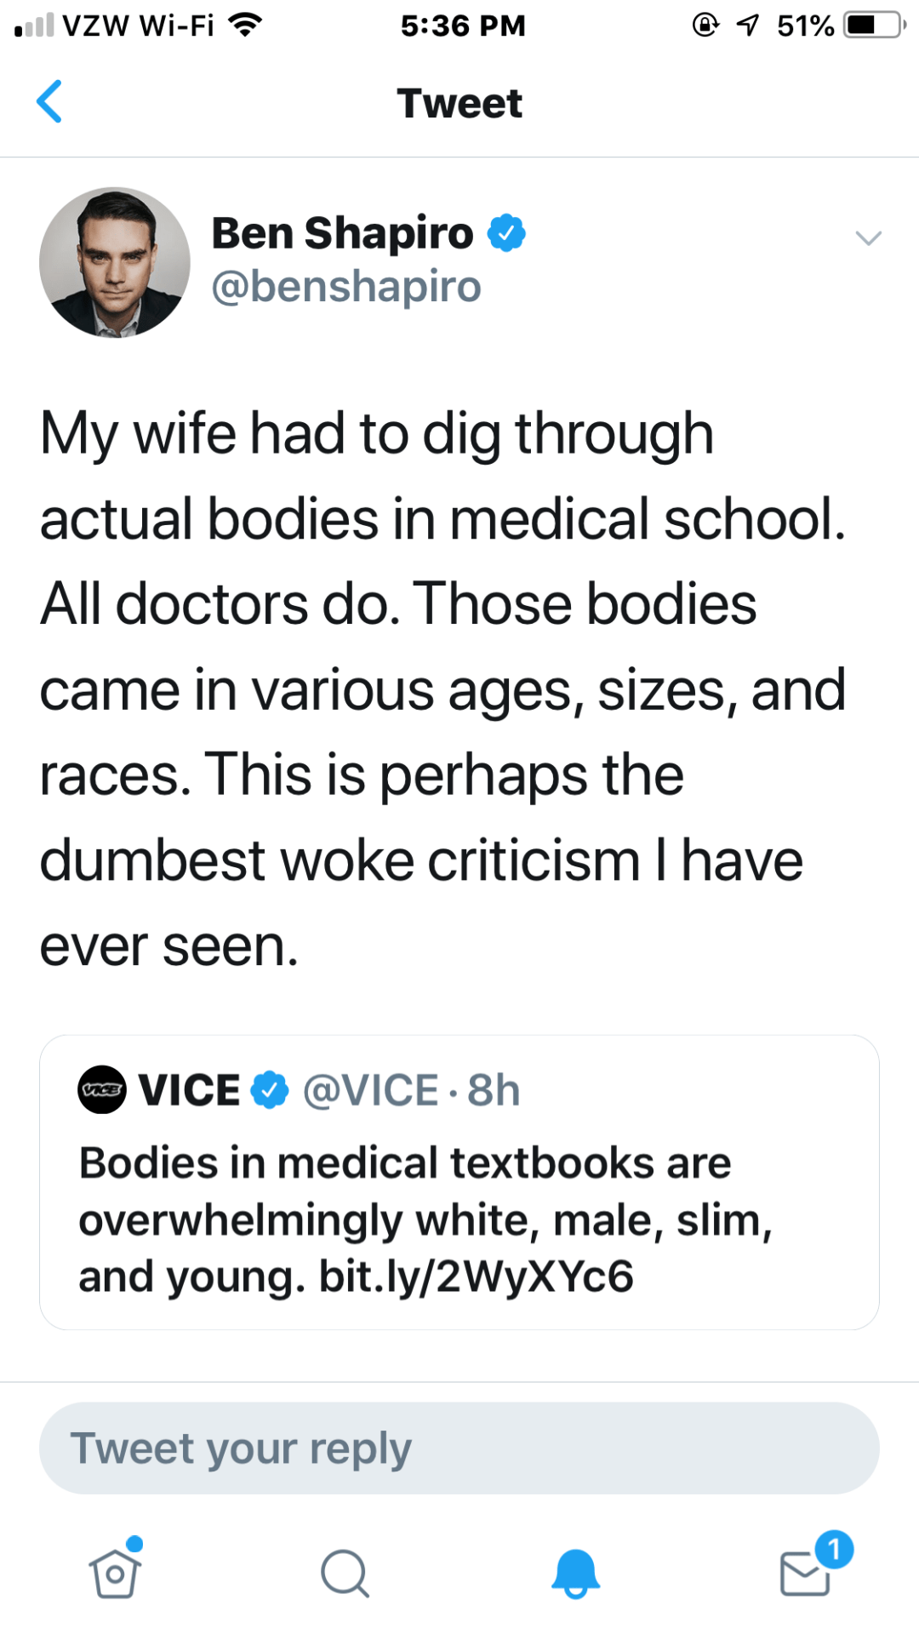
Task: Go to the Home tab
Action: 115,1573
